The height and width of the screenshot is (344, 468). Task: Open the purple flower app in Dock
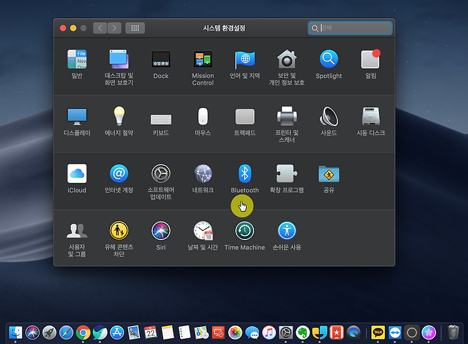click(428, 332)
